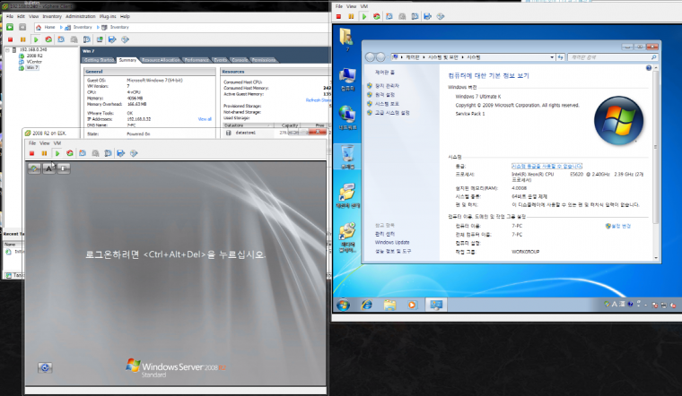Take snapshot in 2008 R2 console toolbar
682x396 pixels.
pyautogui.click(x=83, y=153)
